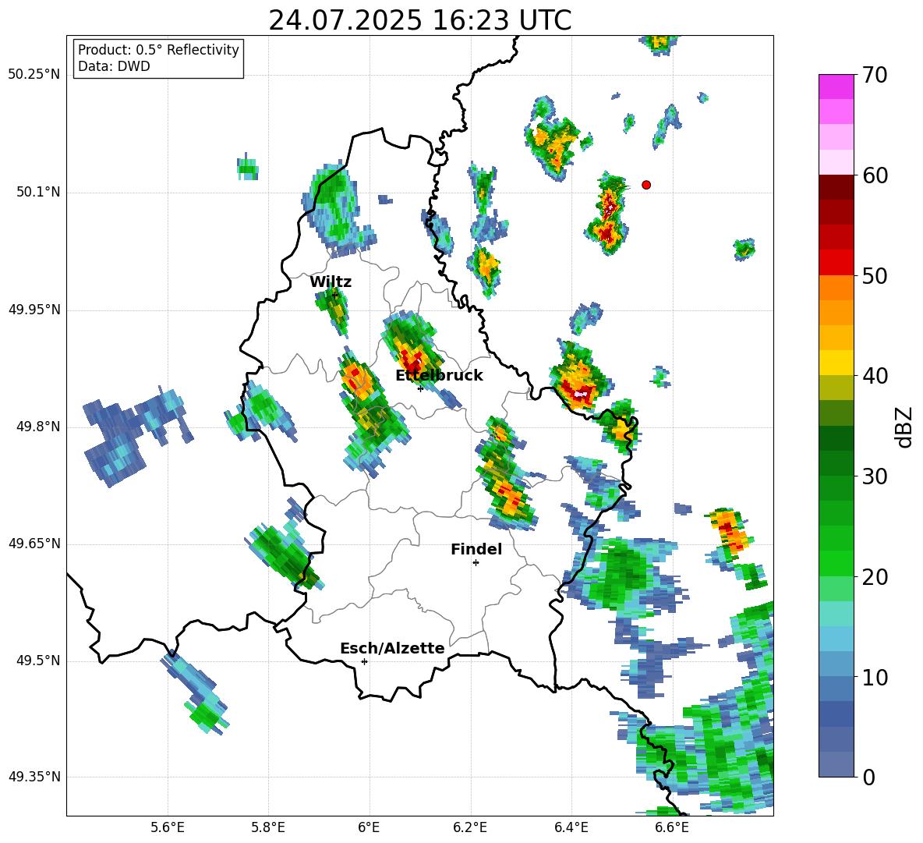Click the top magenta colorbar swatch below 70
Viewport: 923px width, 843px height.
(836, 87)
